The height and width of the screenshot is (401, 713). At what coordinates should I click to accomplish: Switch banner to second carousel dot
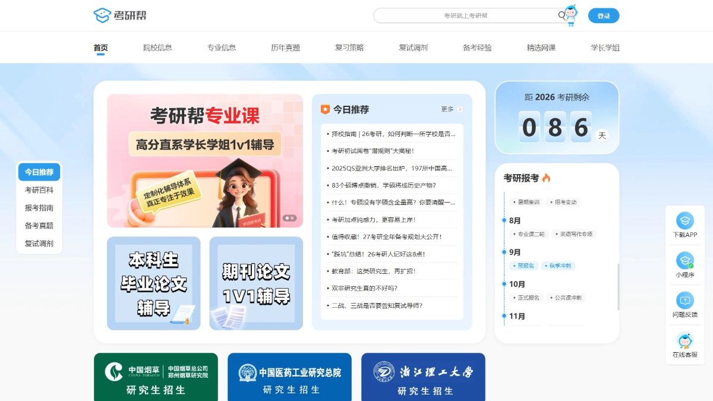click(292, 218)
